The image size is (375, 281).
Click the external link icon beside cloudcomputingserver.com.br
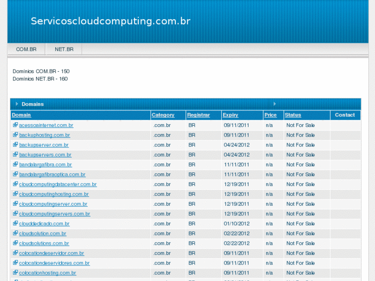tap(15, 204)
